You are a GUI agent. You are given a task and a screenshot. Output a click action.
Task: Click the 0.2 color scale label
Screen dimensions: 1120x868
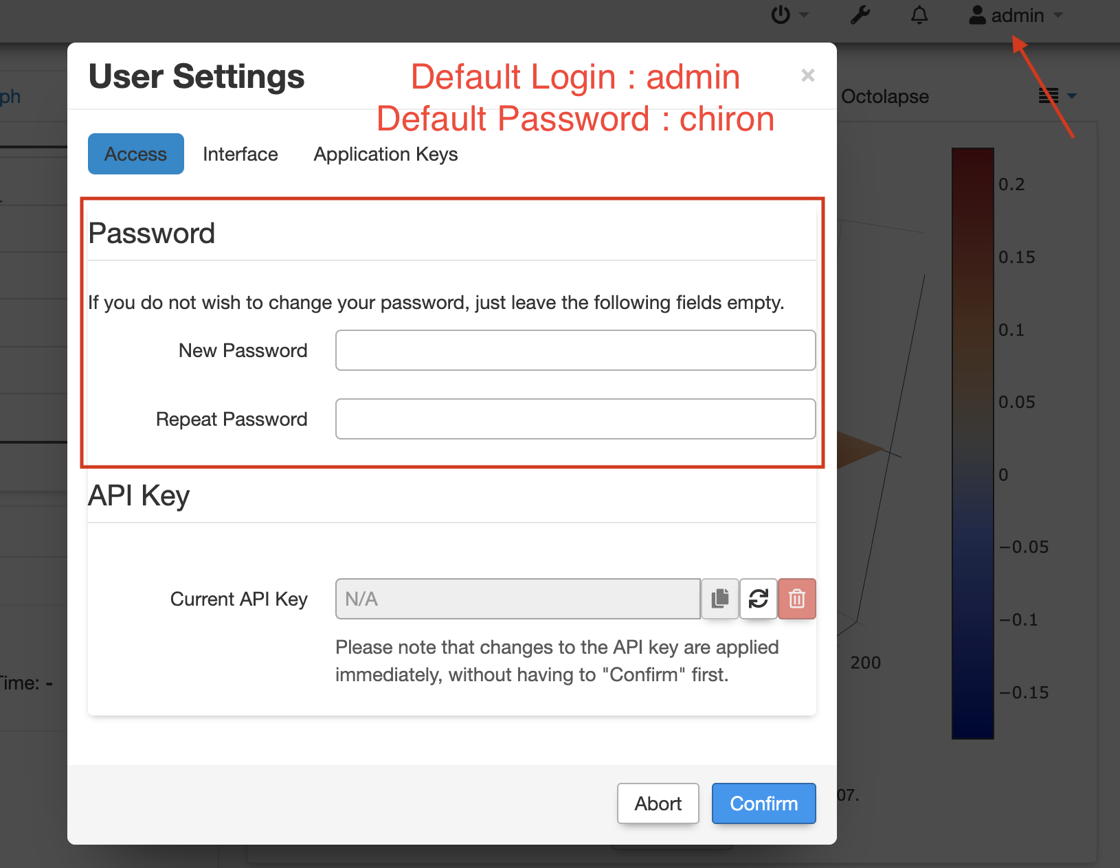pos(1011,185)
